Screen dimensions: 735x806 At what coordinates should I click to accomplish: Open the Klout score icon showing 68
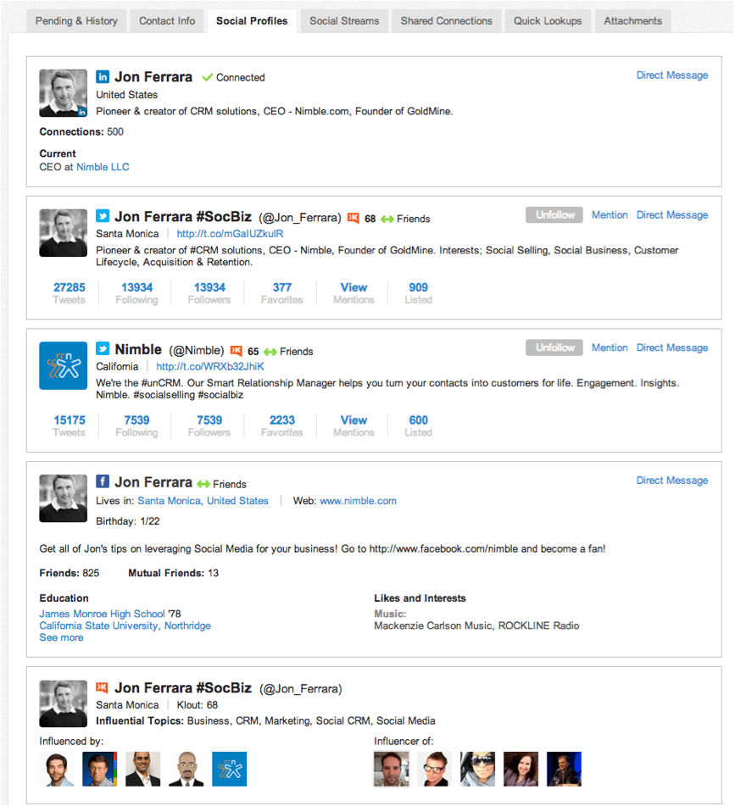pos(354,217)
